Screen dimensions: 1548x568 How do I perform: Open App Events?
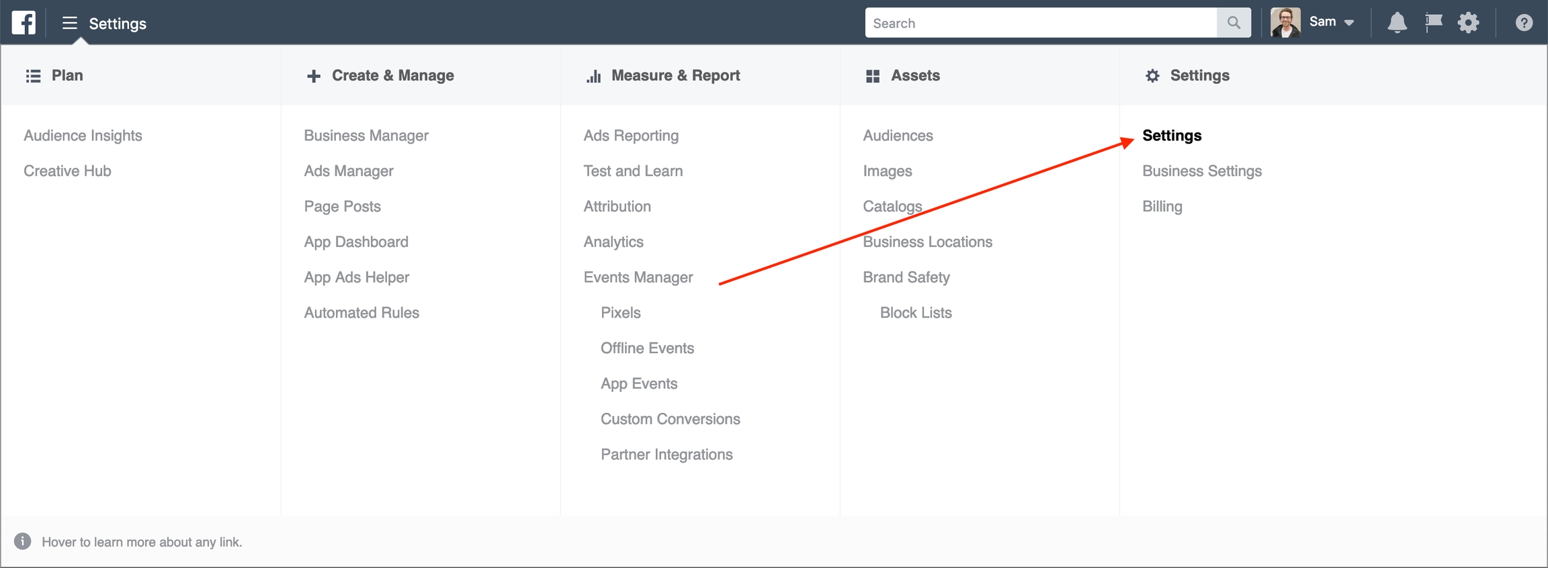point(639,383)
